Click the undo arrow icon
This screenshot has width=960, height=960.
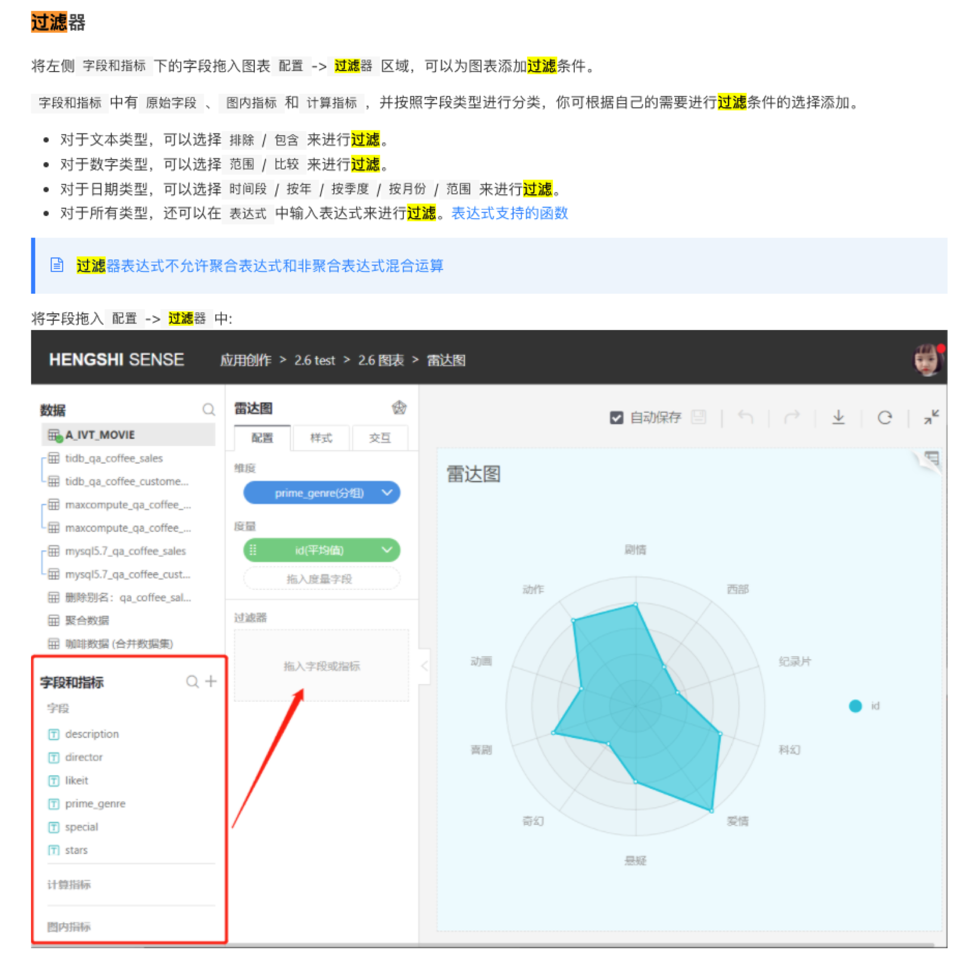pyautogui.click(x=745, y=417)
